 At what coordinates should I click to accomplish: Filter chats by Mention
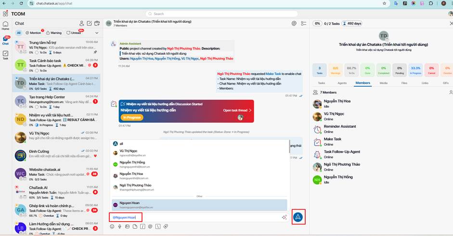pos(34,33)
